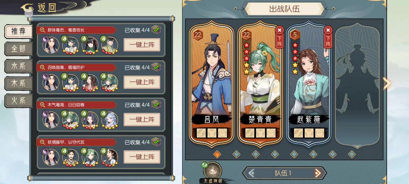The height and width of the screenshot is (184, 409).
Task: Go back using the 返回 button
Action: (39, 8)
